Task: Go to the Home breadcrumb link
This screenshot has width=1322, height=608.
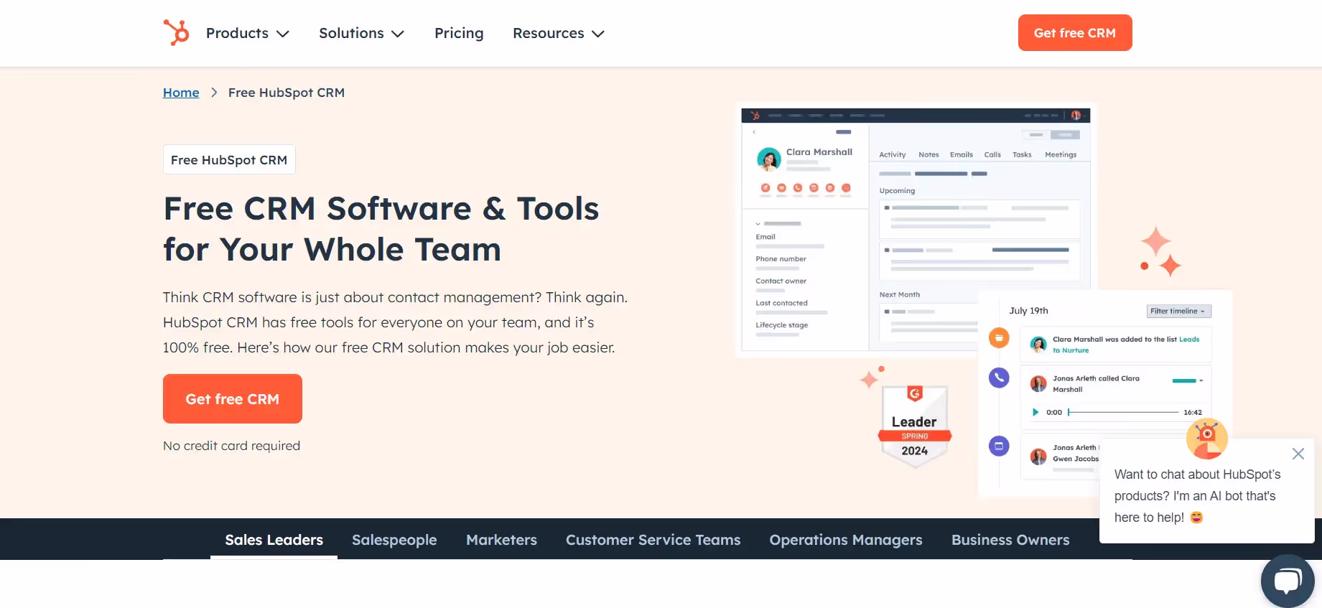Action: tap(181, 93)
